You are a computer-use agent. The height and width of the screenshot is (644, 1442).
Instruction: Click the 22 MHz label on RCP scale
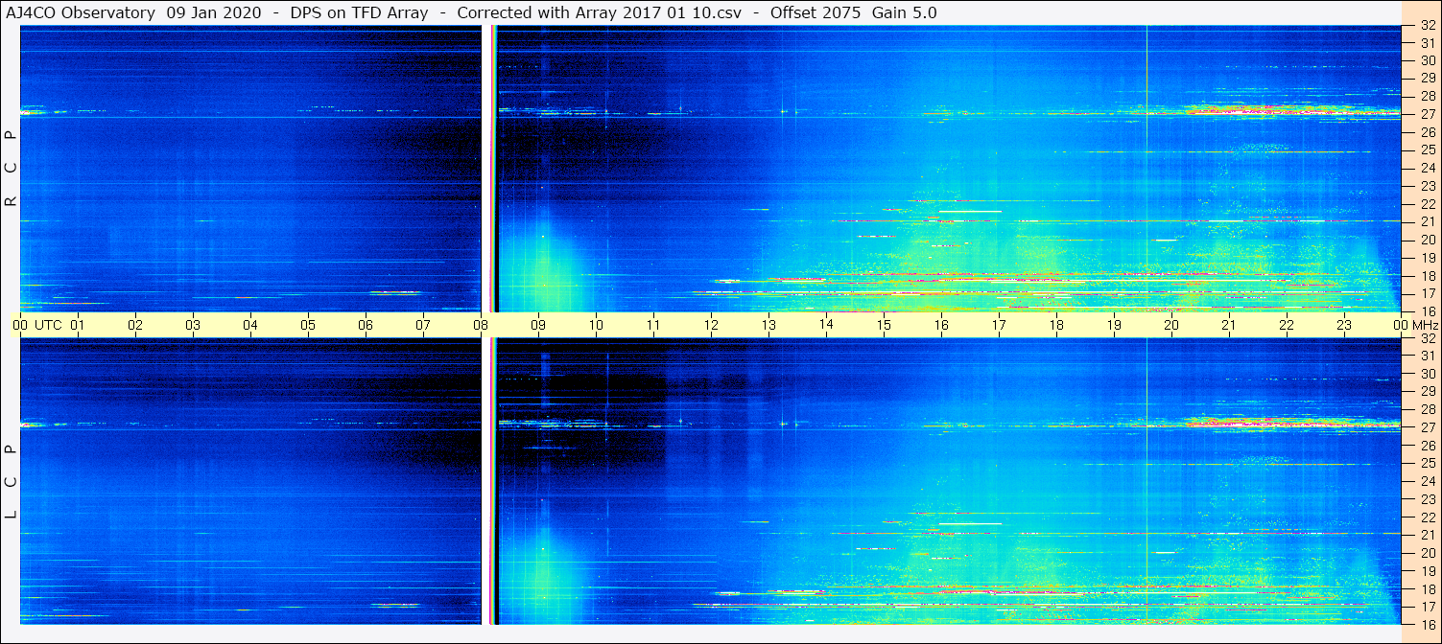(1427, 204)
